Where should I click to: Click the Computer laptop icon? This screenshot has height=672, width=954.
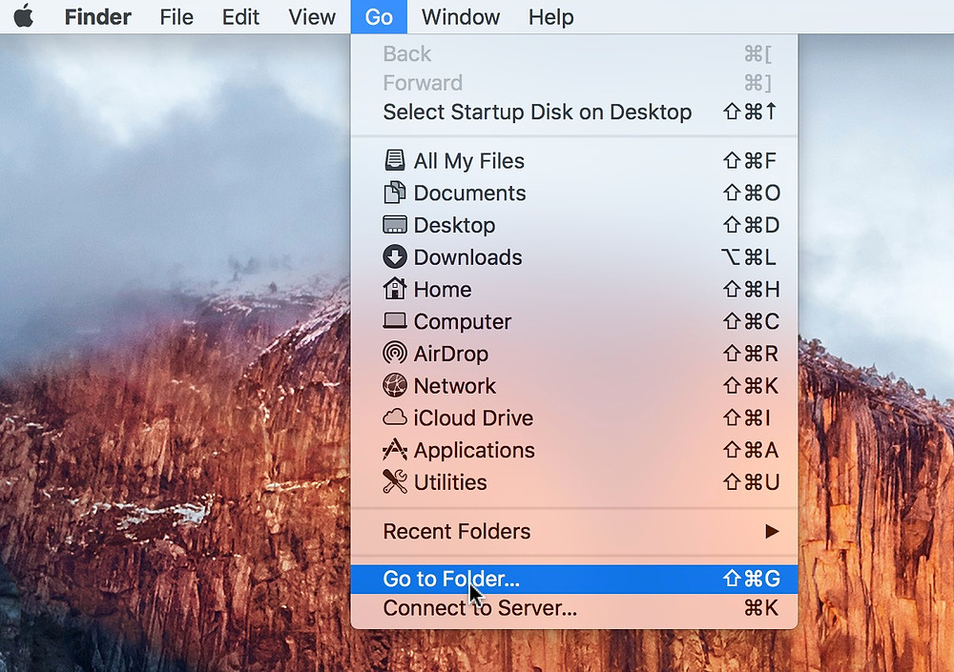(x=395, y=321)
